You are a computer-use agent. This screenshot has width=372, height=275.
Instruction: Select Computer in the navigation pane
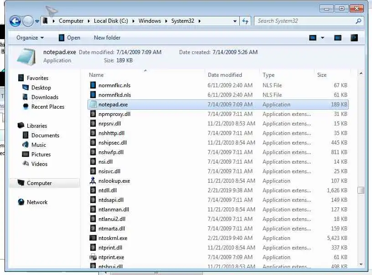point(39,183)
